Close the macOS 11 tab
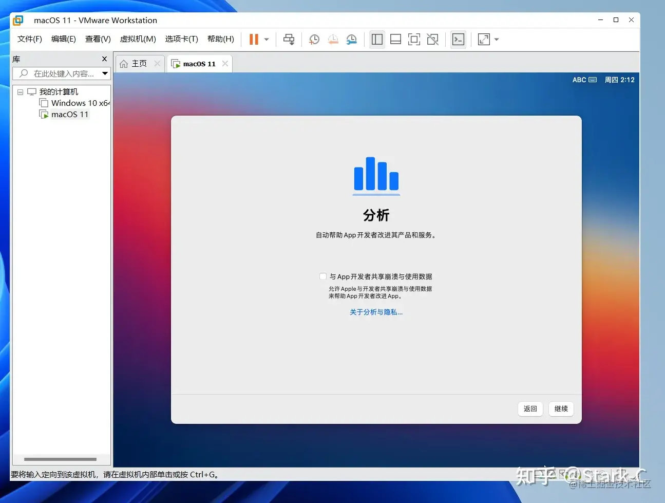This screenshot has height=503, width=665. click(x=225, y=64)
